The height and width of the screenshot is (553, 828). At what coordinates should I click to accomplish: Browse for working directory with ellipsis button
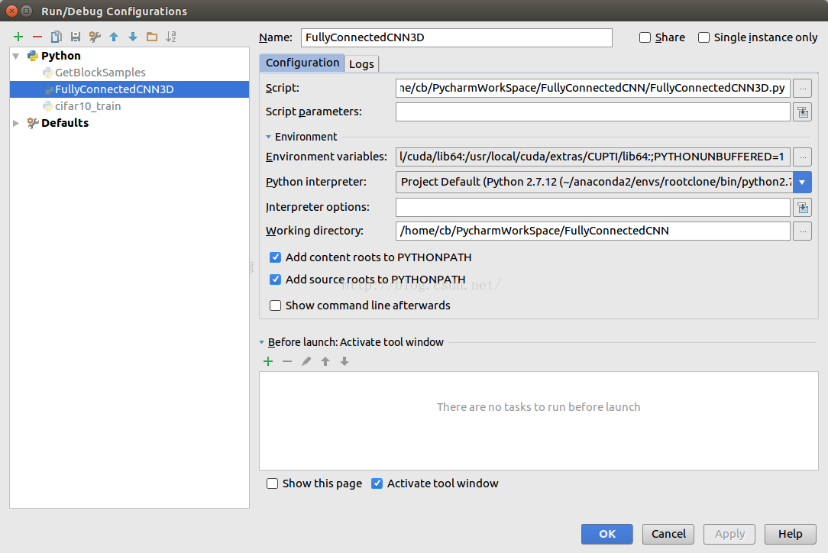802,231
